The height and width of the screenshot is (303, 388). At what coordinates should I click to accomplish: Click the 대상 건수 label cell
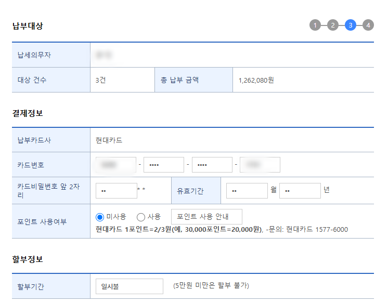click(51, 80)
